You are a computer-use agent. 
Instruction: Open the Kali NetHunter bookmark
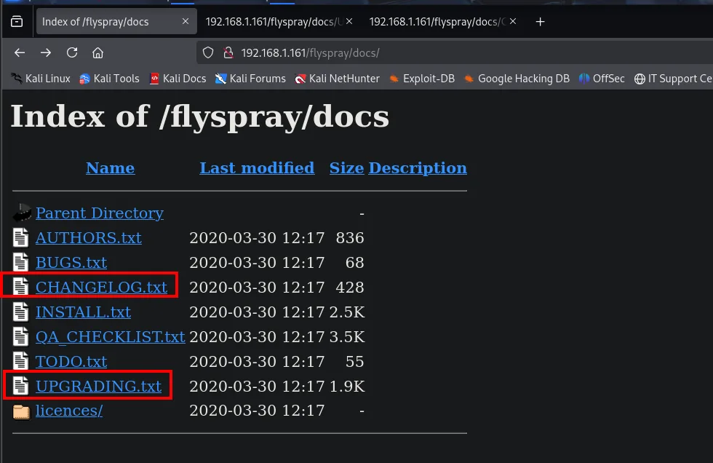point(337,79)
